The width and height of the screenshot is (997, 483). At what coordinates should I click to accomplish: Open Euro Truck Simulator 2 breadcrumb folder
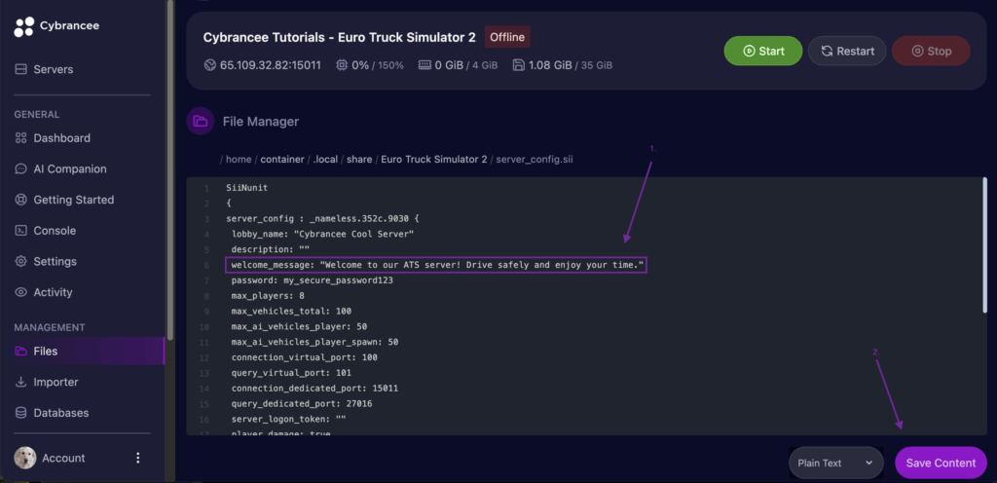click(434, 160)
